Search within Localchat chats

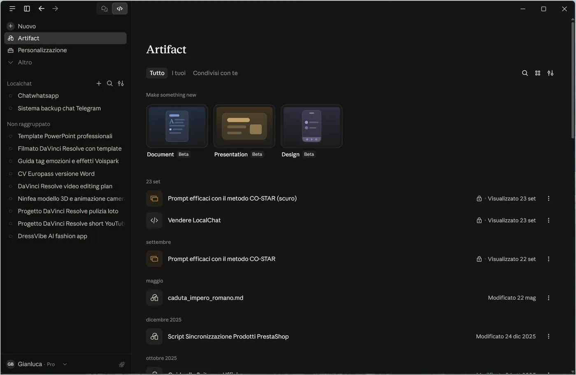point(110,83)
